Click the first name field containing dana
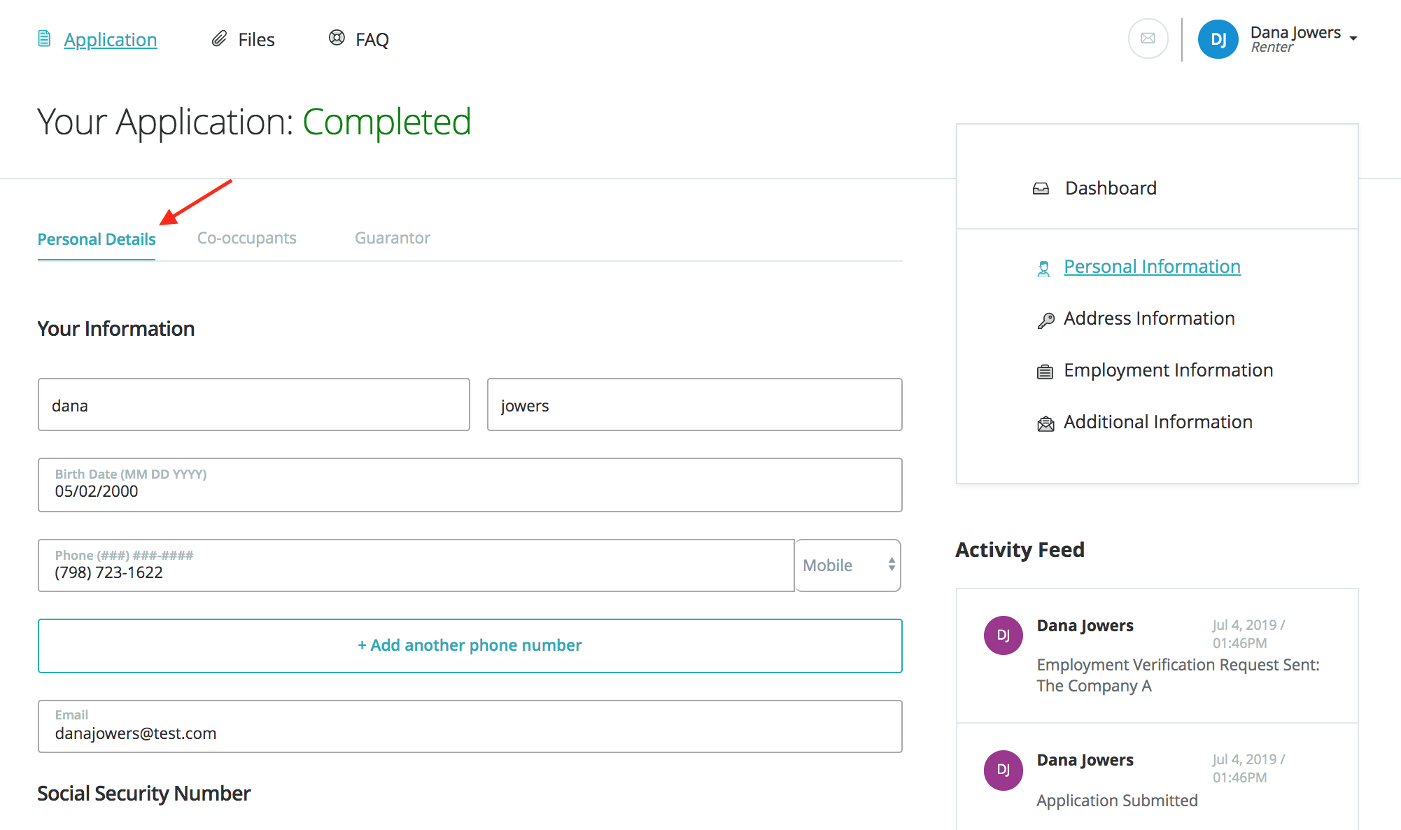Screen dimensions: 1401x830 (253, 405)
